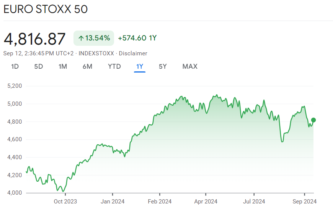Click the +574.60 1Y change text

click(x=137, y=38)
